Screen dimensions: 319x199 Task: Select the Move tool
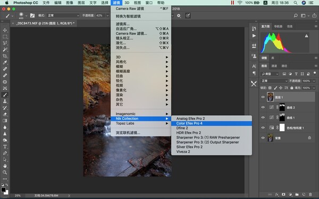tap(5, 30)
